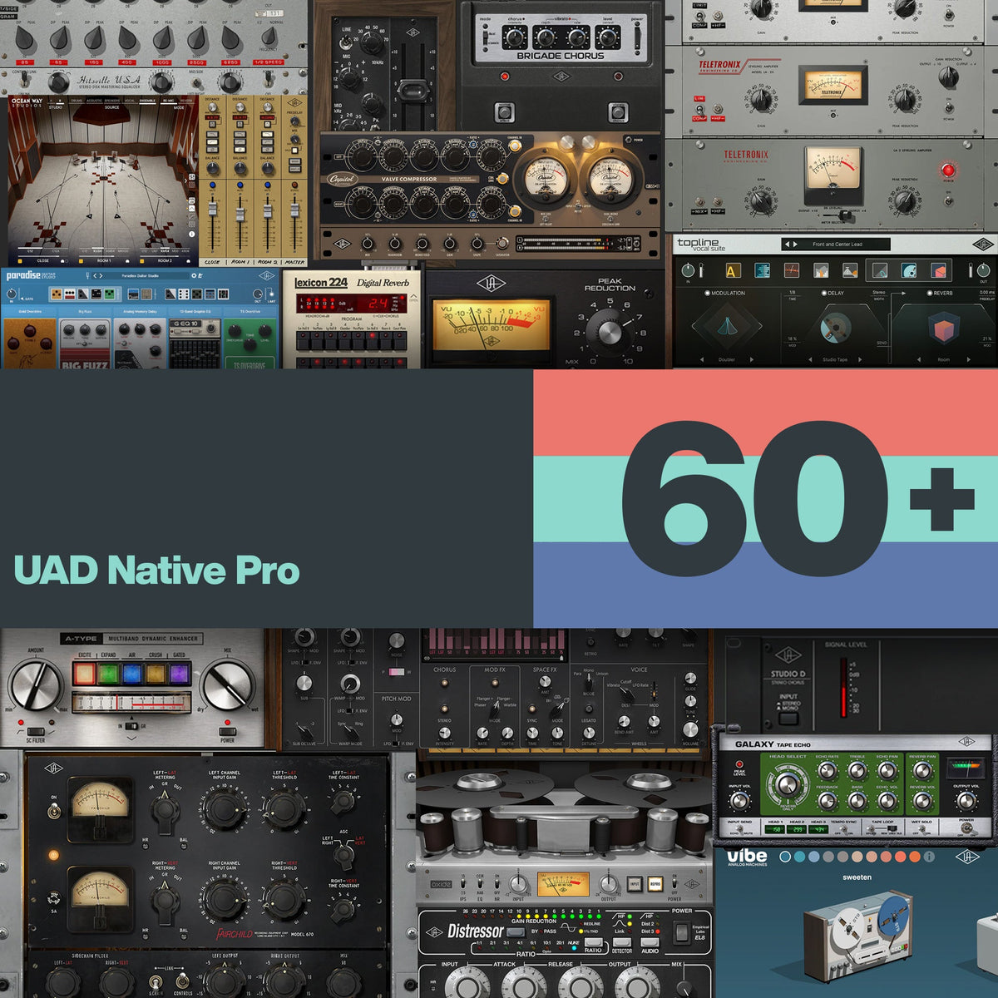
Task: Click the Big Fuzz pedal in Paradise Guitar Studio
Action: [84, 343]
